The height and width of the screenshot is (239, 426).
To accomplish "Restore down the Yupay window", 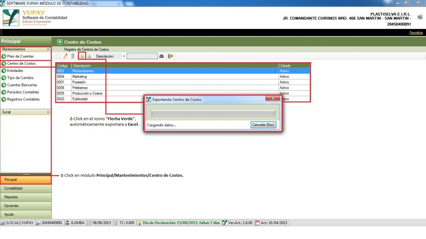I will point(406,3).
